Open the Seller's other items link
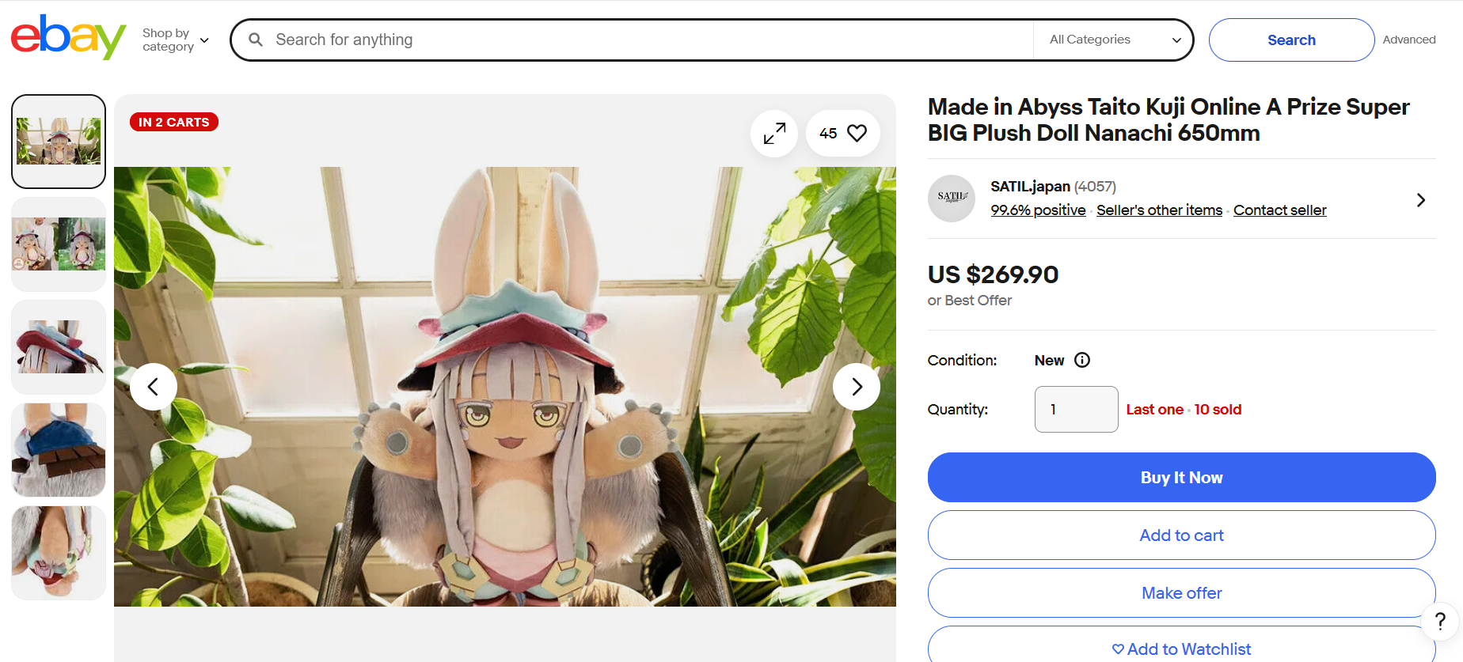This screenshot has width=1463, height=662. click(1159, 210)
